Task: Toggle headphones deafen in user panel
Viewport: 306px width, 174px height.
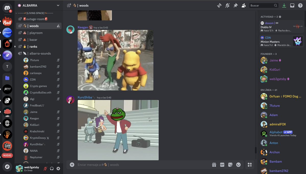Action: 52,168
